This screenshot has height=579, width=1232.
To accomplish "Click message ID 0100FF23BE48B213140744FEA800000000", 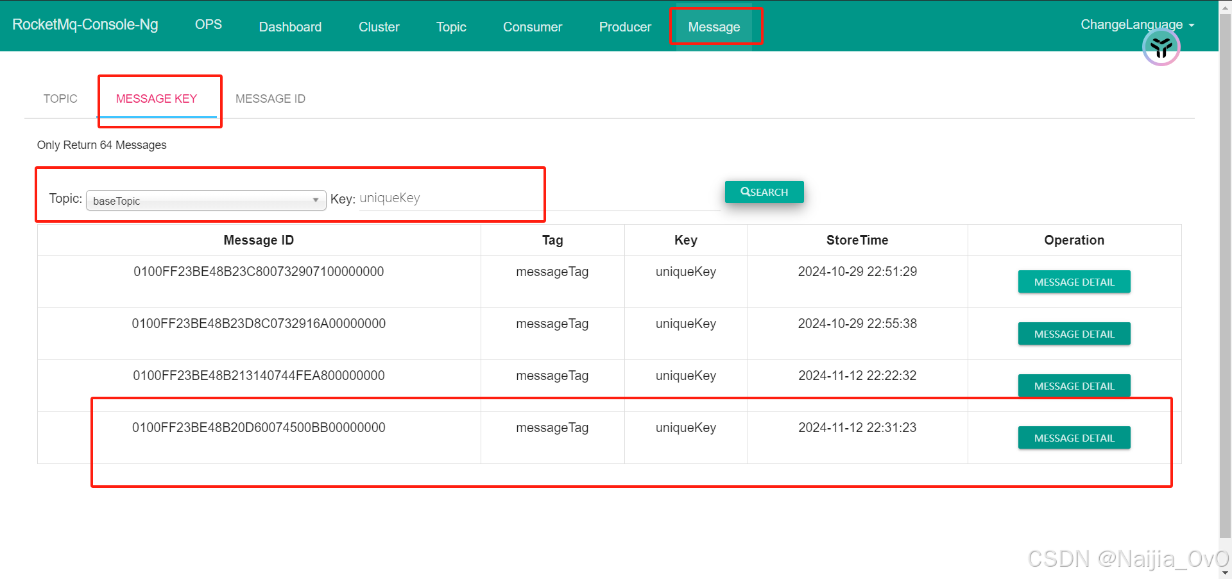I will [x=259, y=376].
